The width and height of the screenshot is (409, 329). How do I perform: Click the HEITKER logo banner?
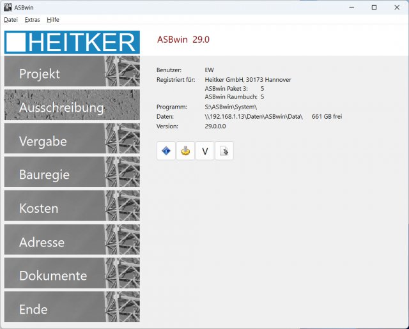(x=72, y=42)
